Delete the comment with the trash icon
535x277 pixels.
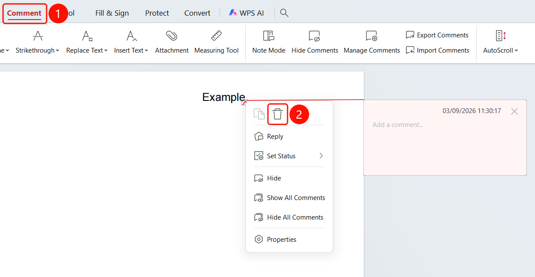[x=278, y=114]
